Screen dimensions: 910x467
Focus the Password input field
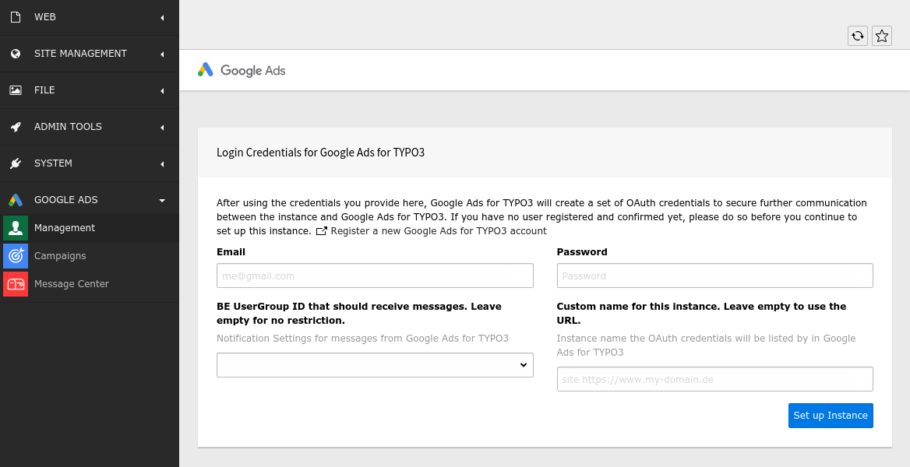pos(715,276)
